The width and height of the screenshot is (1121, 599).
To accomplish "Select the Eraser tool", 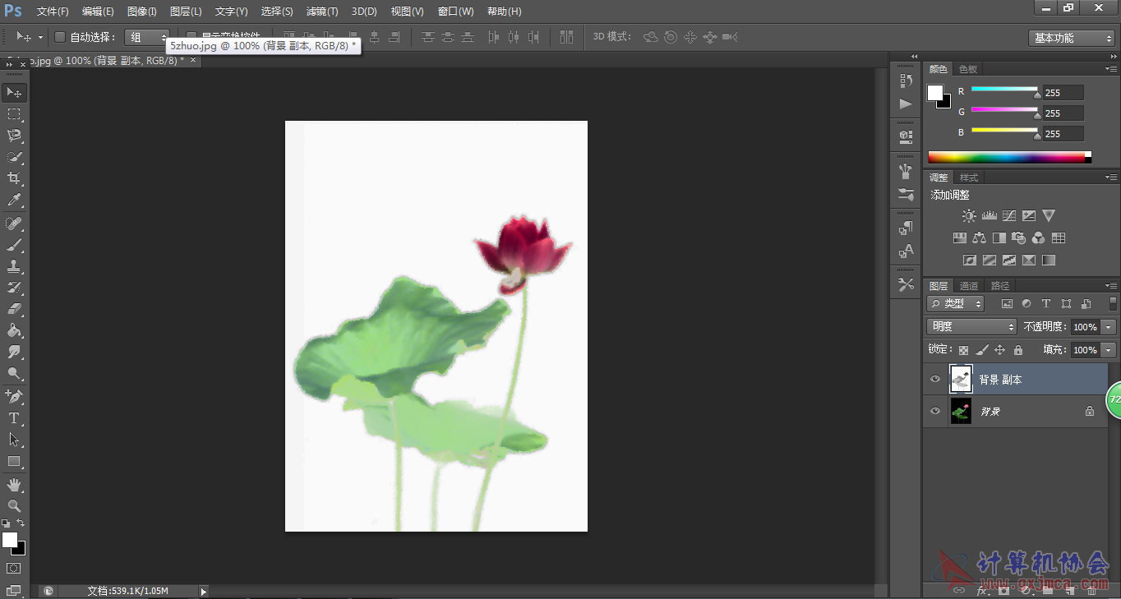I will point(14,310).
